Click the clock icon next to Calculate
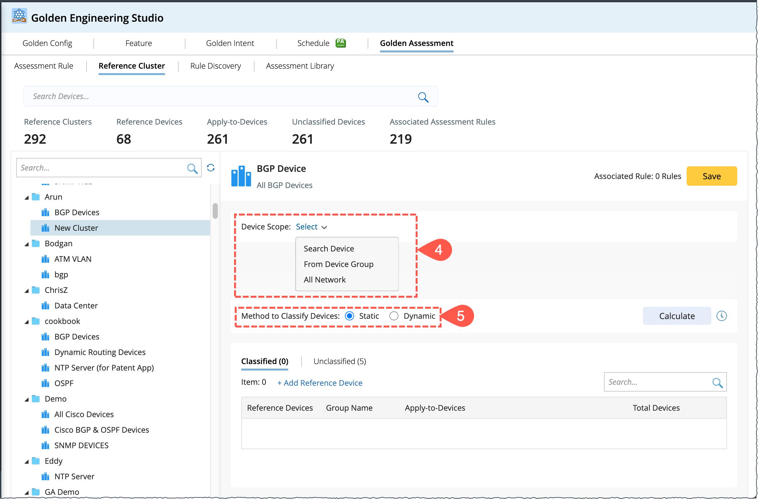The height and width of the screenshot is (499, 758). click(721, 316)
